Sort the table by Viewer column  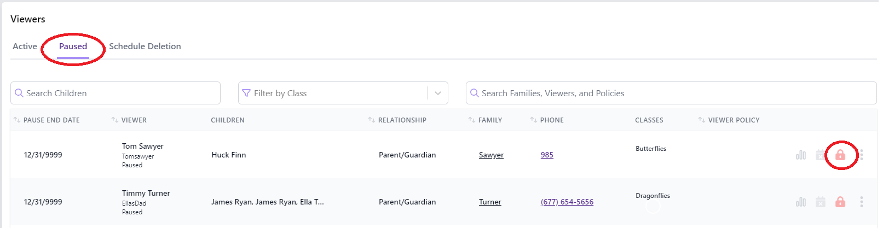tap(129, 120)
